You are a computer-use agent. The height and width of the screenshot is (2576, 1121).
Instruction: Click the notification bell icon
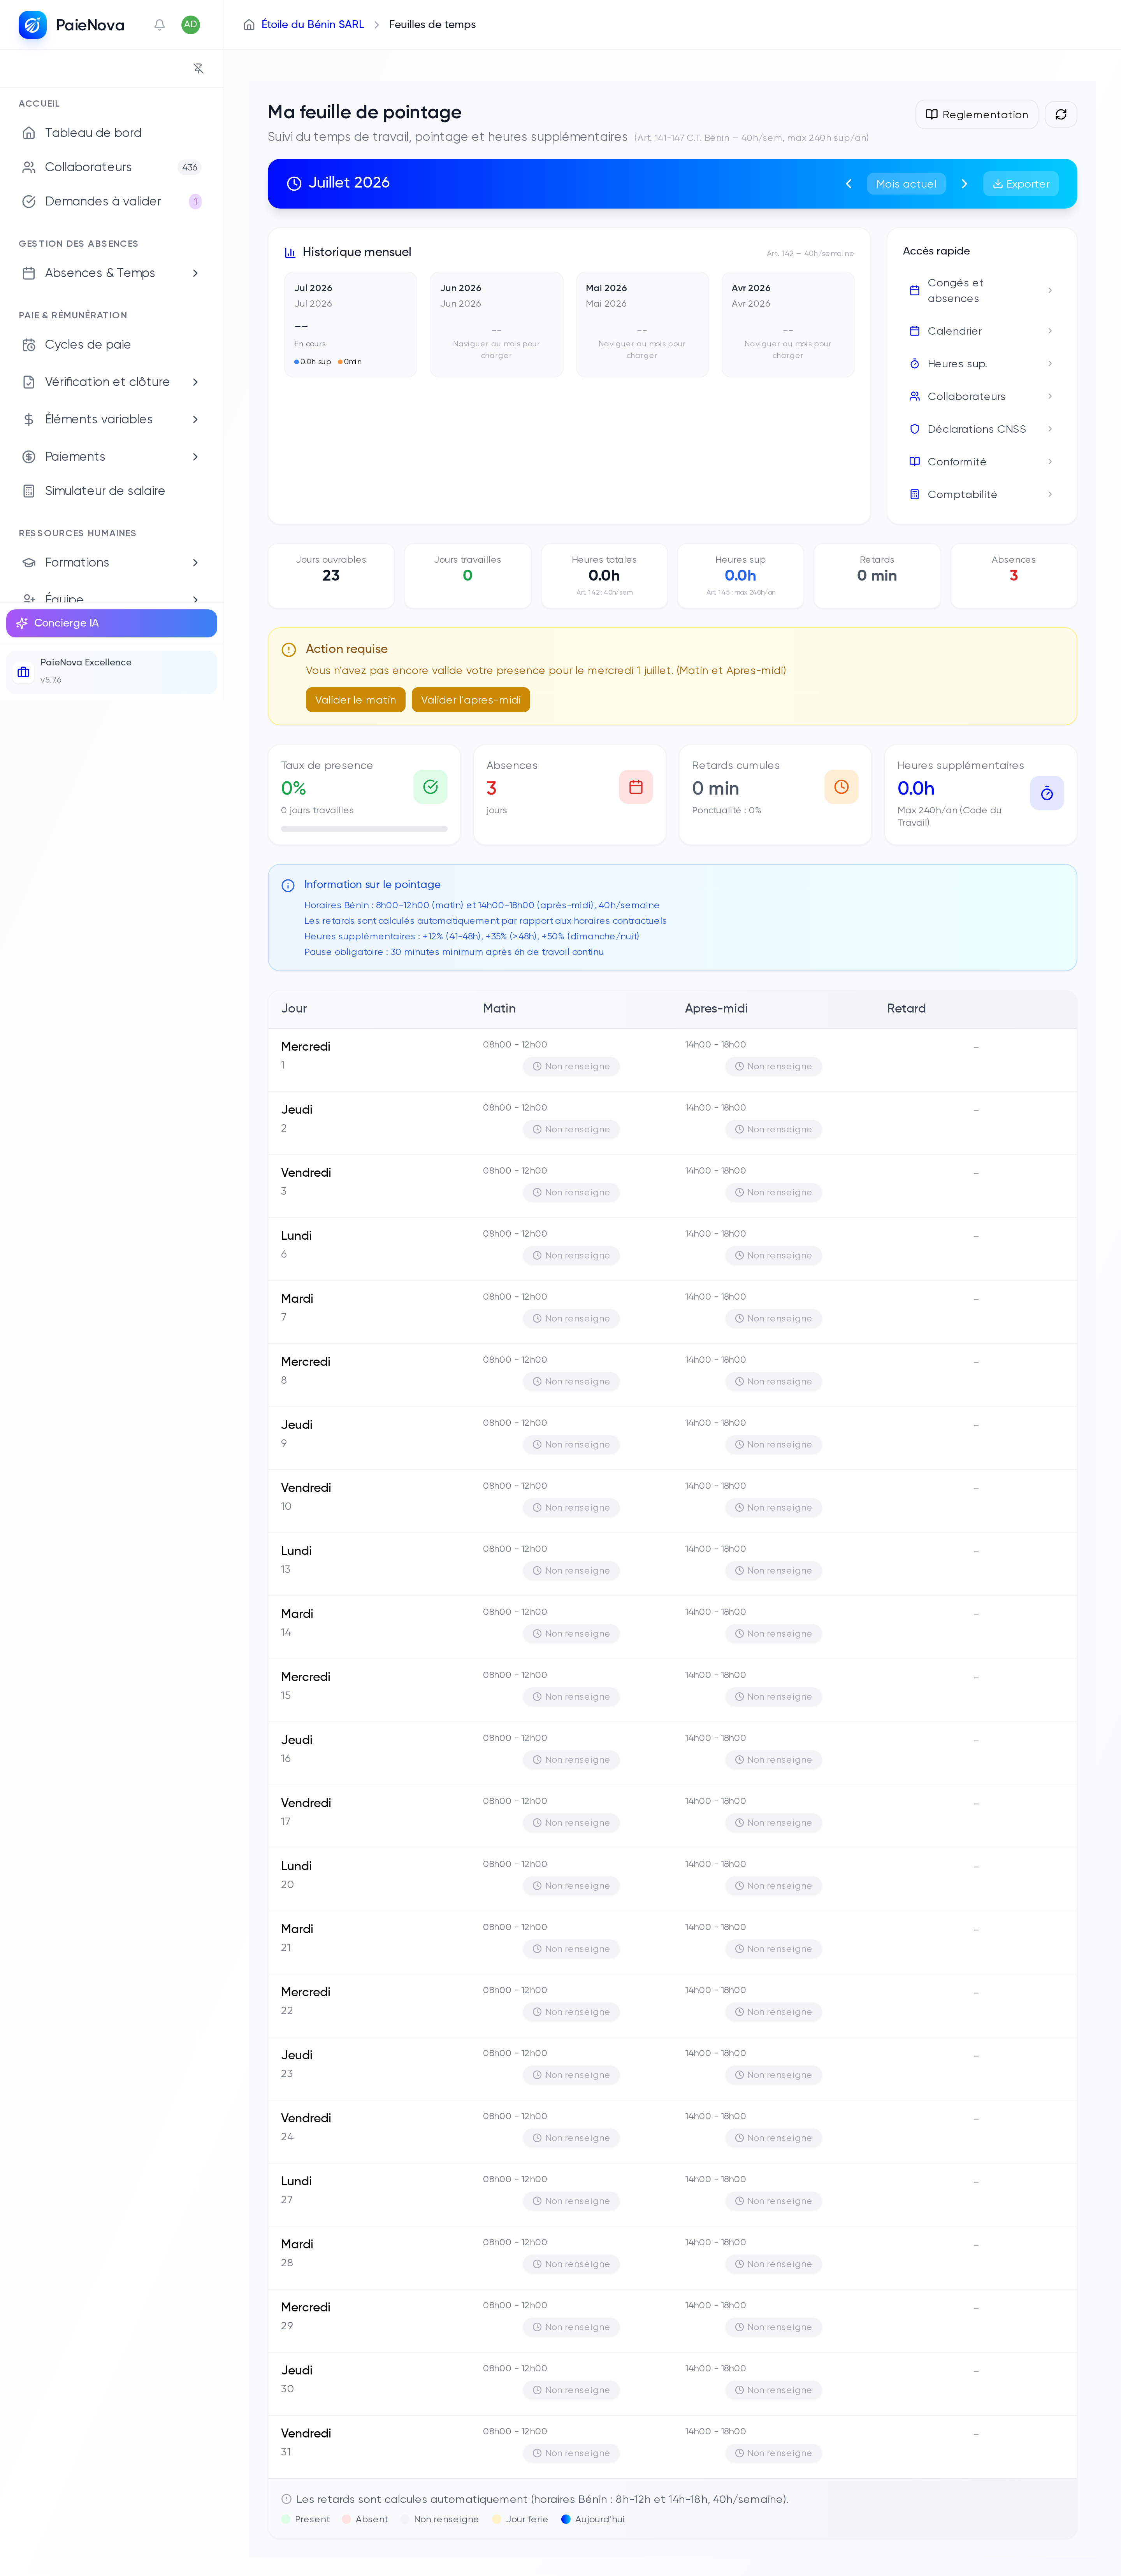click(x=159, y=25)
